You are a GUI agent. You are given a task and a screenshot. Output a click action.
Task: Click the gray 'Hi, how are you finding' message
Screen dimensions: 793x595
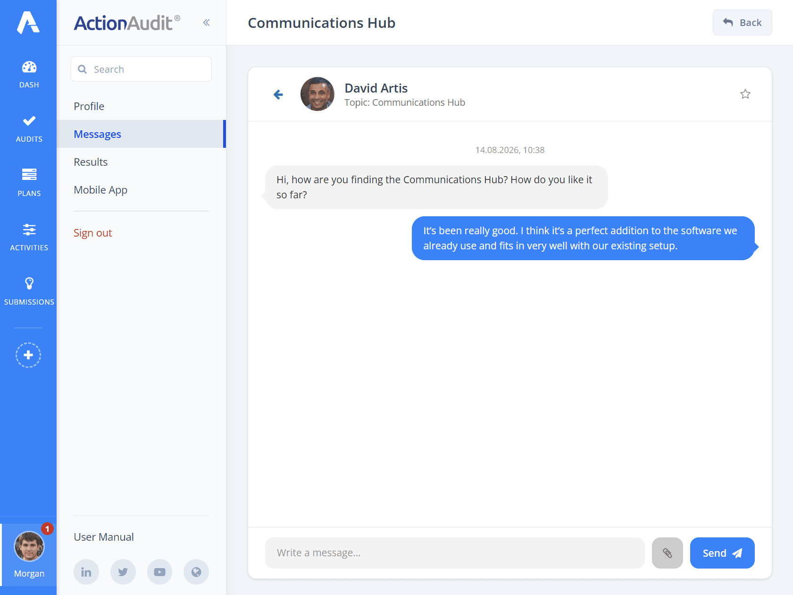tap(436, 187)
